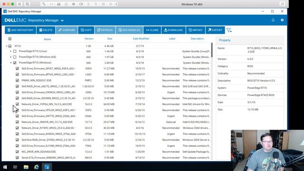Screen dimensions: 304x171
Task: Sort by the Description column header
Action: tap(197, 38)
